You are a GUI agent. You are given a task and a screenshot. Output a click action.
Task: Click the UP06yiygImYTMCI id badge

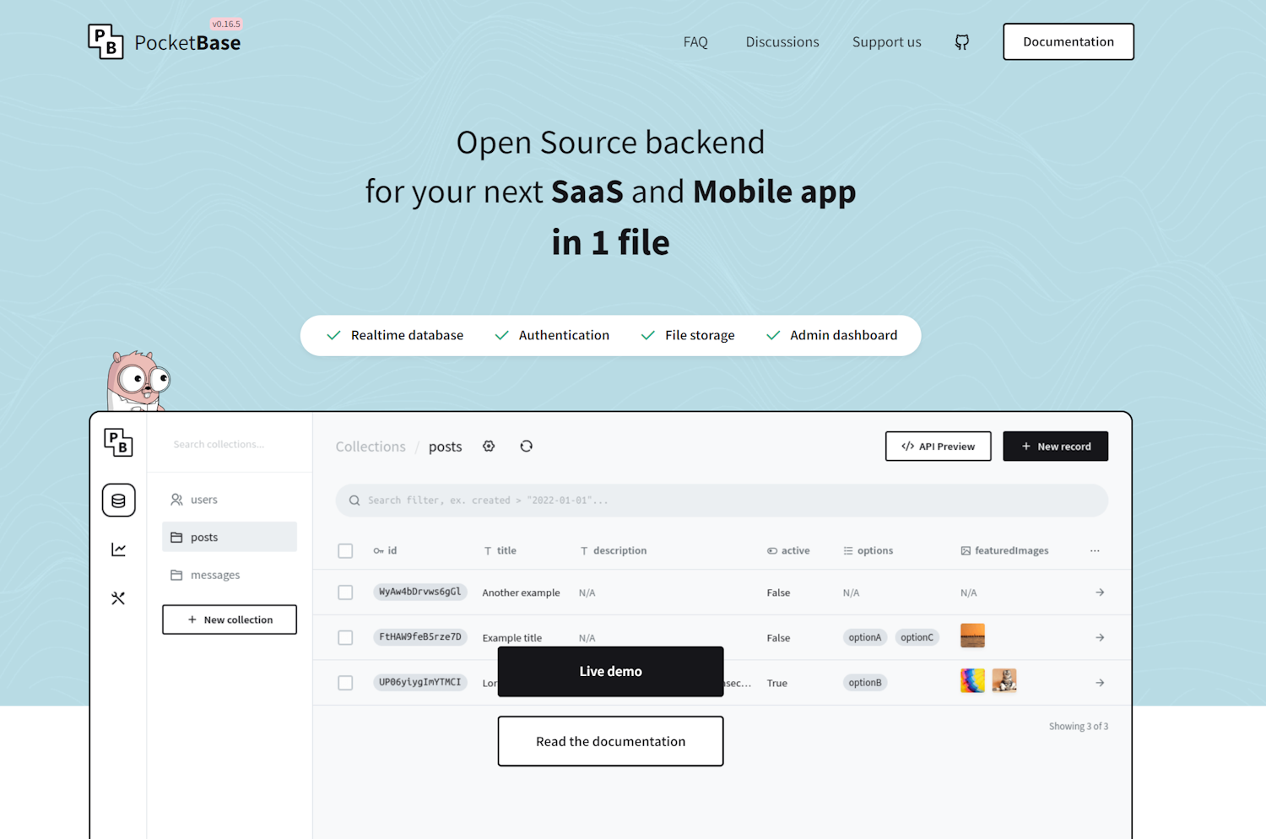(x=420, y=682)
